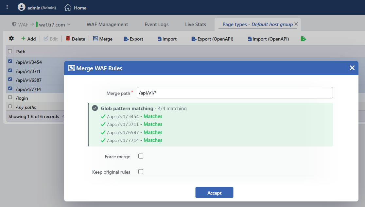Open the three-dot menu in top bar

click(7, 7)
